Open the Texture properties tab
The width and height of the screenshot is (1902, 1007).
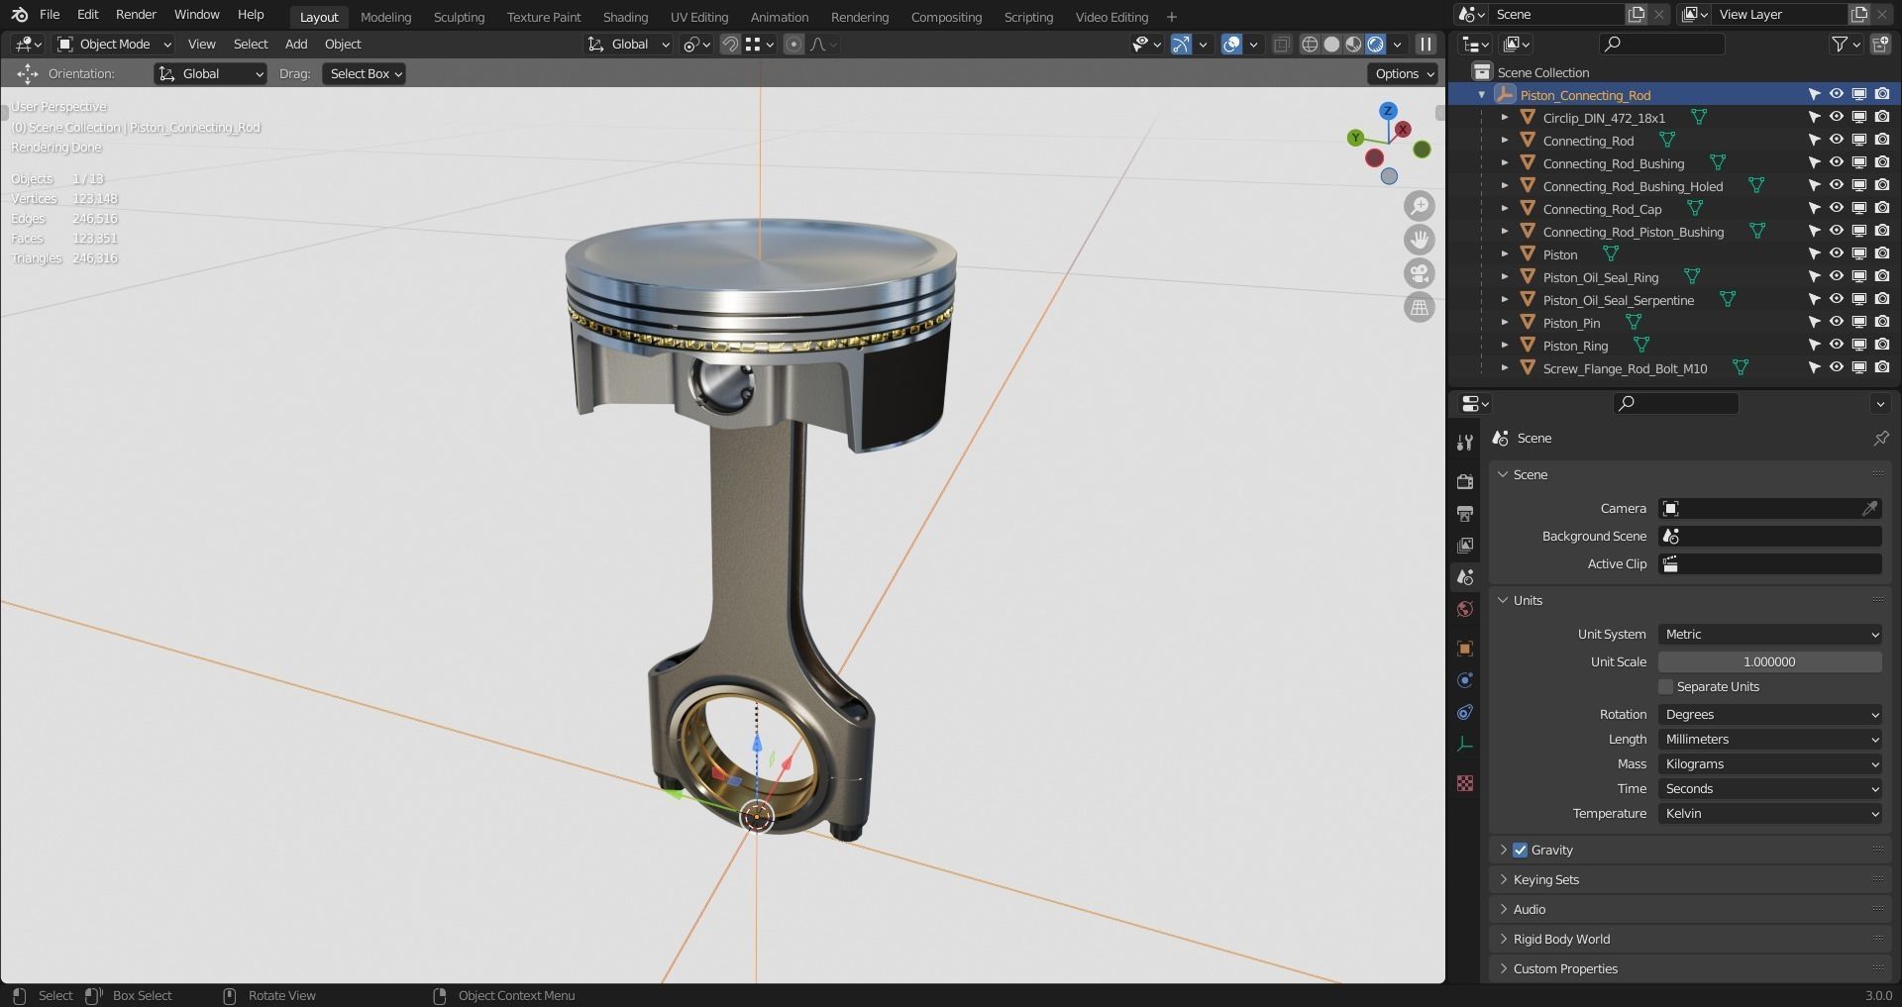[x=1465, y=783]
